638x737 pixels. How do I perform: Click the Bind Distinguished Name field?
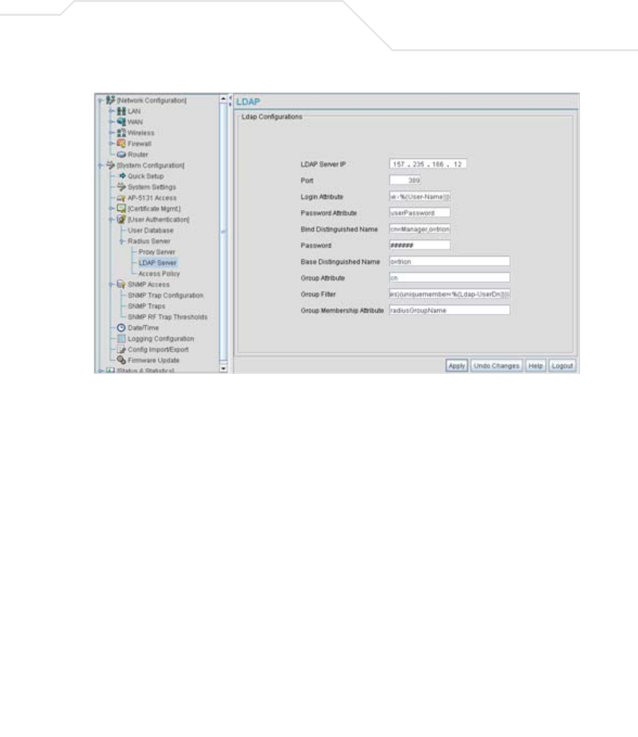[420, 229]
